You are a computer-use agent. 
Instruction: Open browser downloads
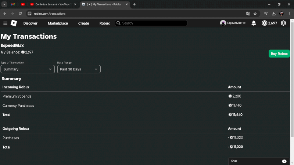(273, 14)
